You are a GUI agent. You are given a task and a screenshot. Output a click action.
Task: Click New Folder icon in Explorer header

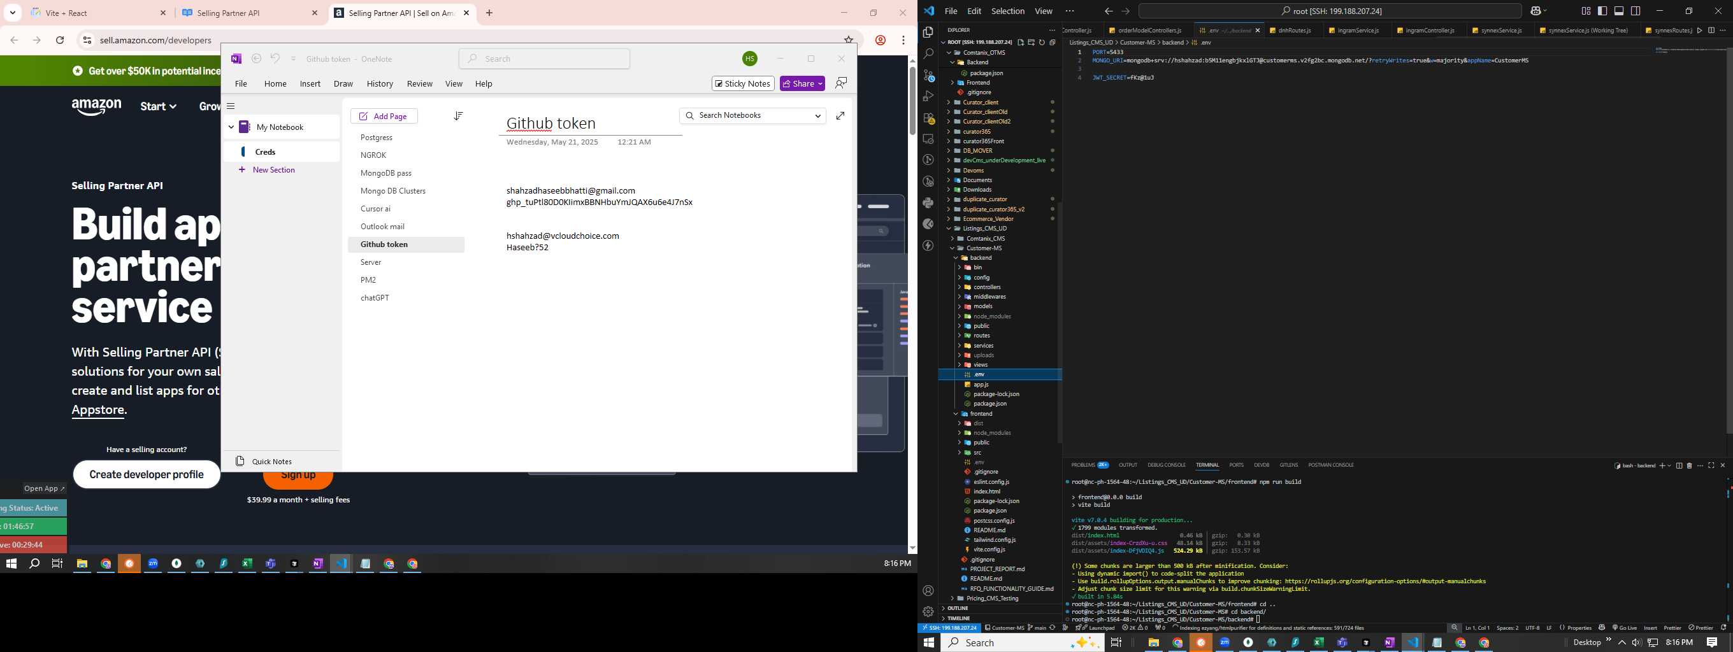point(1032,43)
